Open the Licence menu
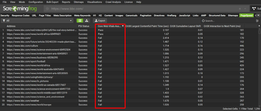 (128, 2)
